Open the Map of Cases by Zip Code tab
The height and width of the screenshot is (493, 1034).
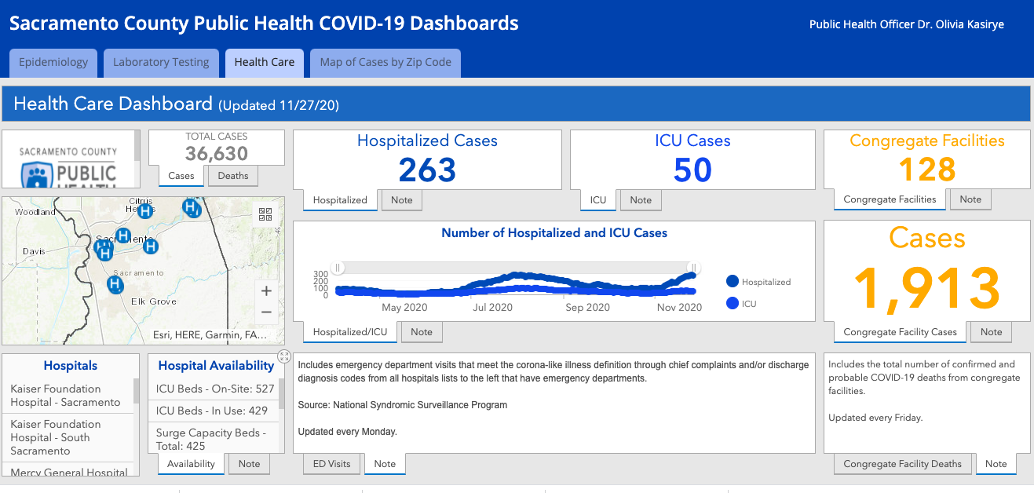tap(385, 63)
